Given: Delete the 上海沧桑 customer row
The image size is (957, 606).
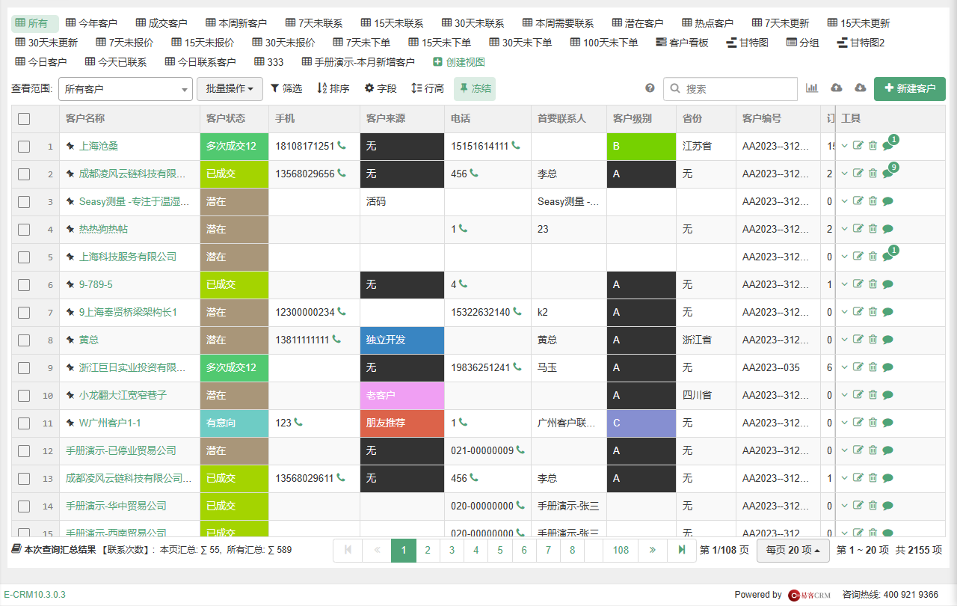Looking at the screenshot, I should coord(873,146).
